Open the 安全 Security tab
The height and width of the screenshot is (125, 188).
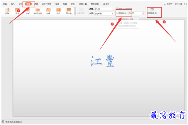[x=73, y=4]
